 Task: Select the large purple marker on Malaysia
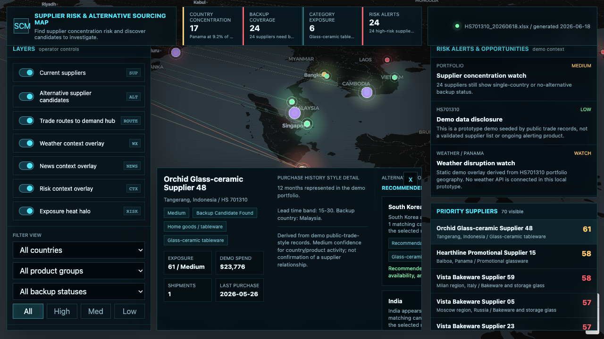[x=294, y=113]
